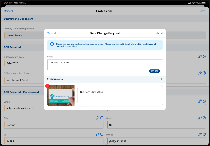This screenshot has height=146, width=210.
Task: Submit the Data Change Request
Action: click(158, 33)
